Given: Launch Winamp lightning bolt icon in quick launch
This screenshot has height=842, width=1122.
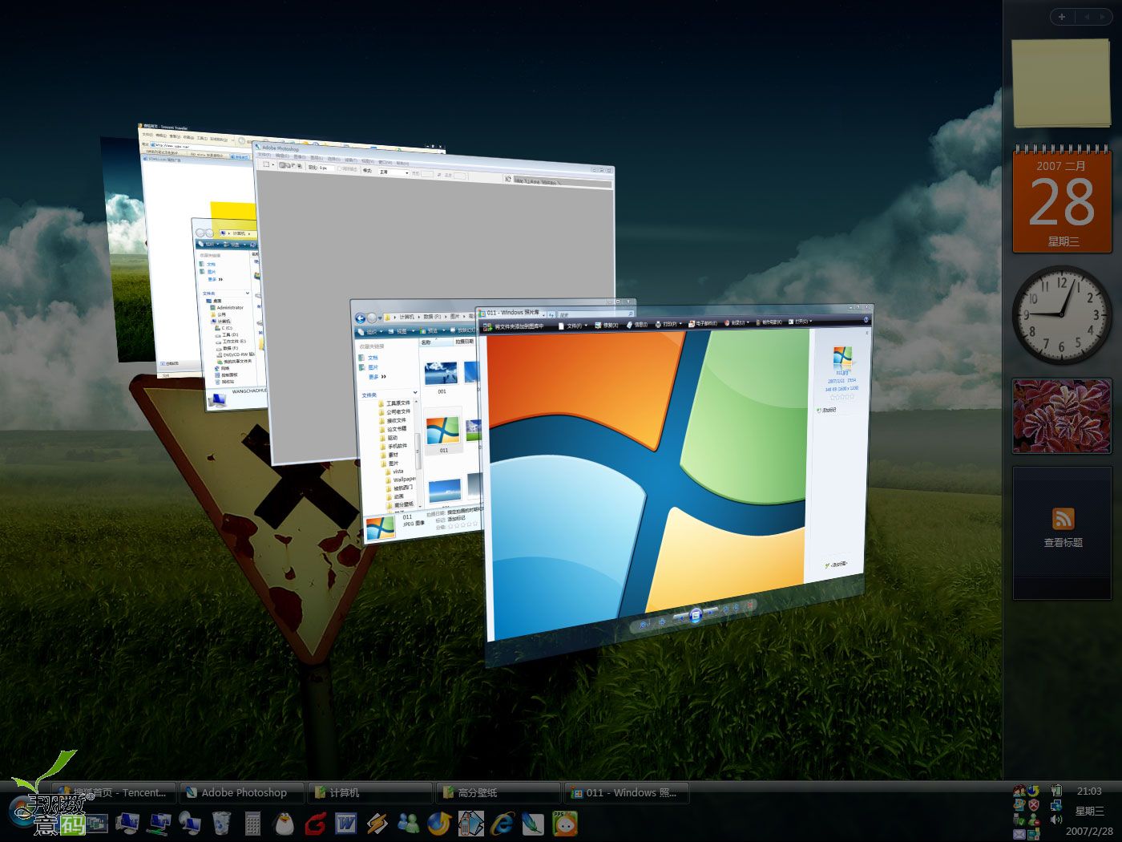Looking at the screenshot, I should click(x=377, y=823).
